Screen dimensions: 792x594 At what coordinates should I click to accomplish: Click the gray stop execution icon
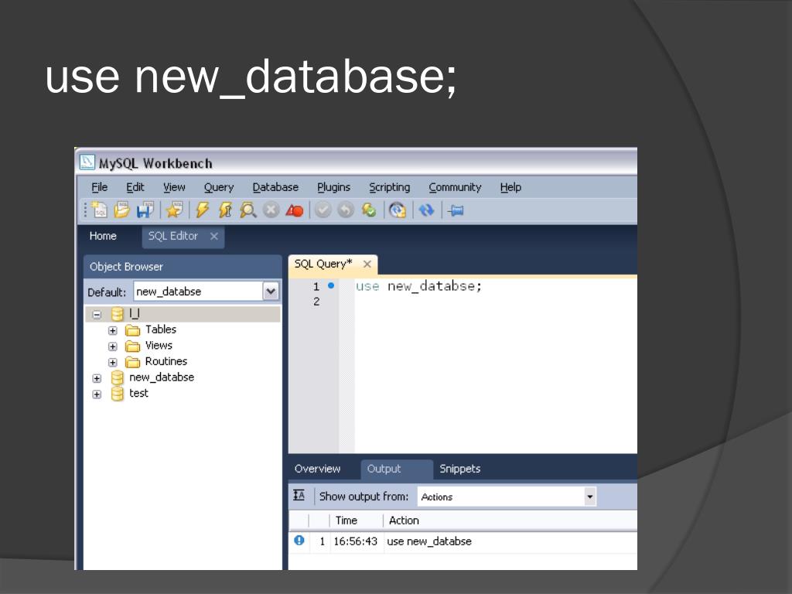271,210
